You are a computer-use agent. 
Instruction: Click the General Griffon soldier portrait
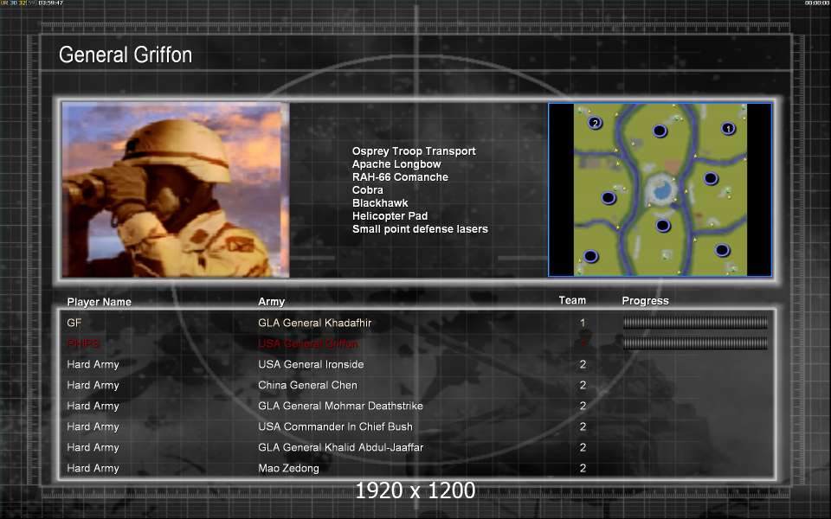pos(176,190)
